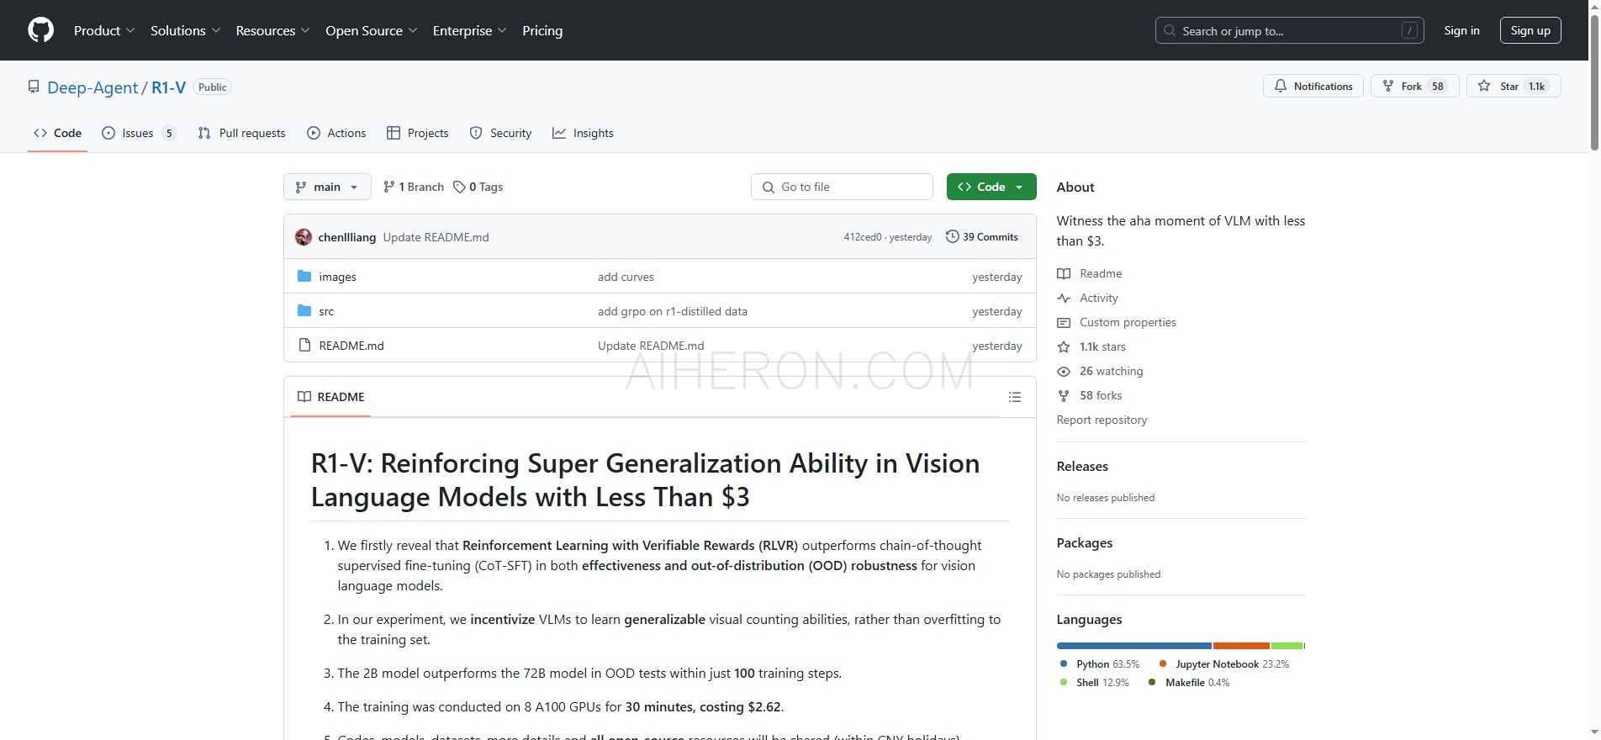
Task: Expand the Product menu
Action: [104, 30]
